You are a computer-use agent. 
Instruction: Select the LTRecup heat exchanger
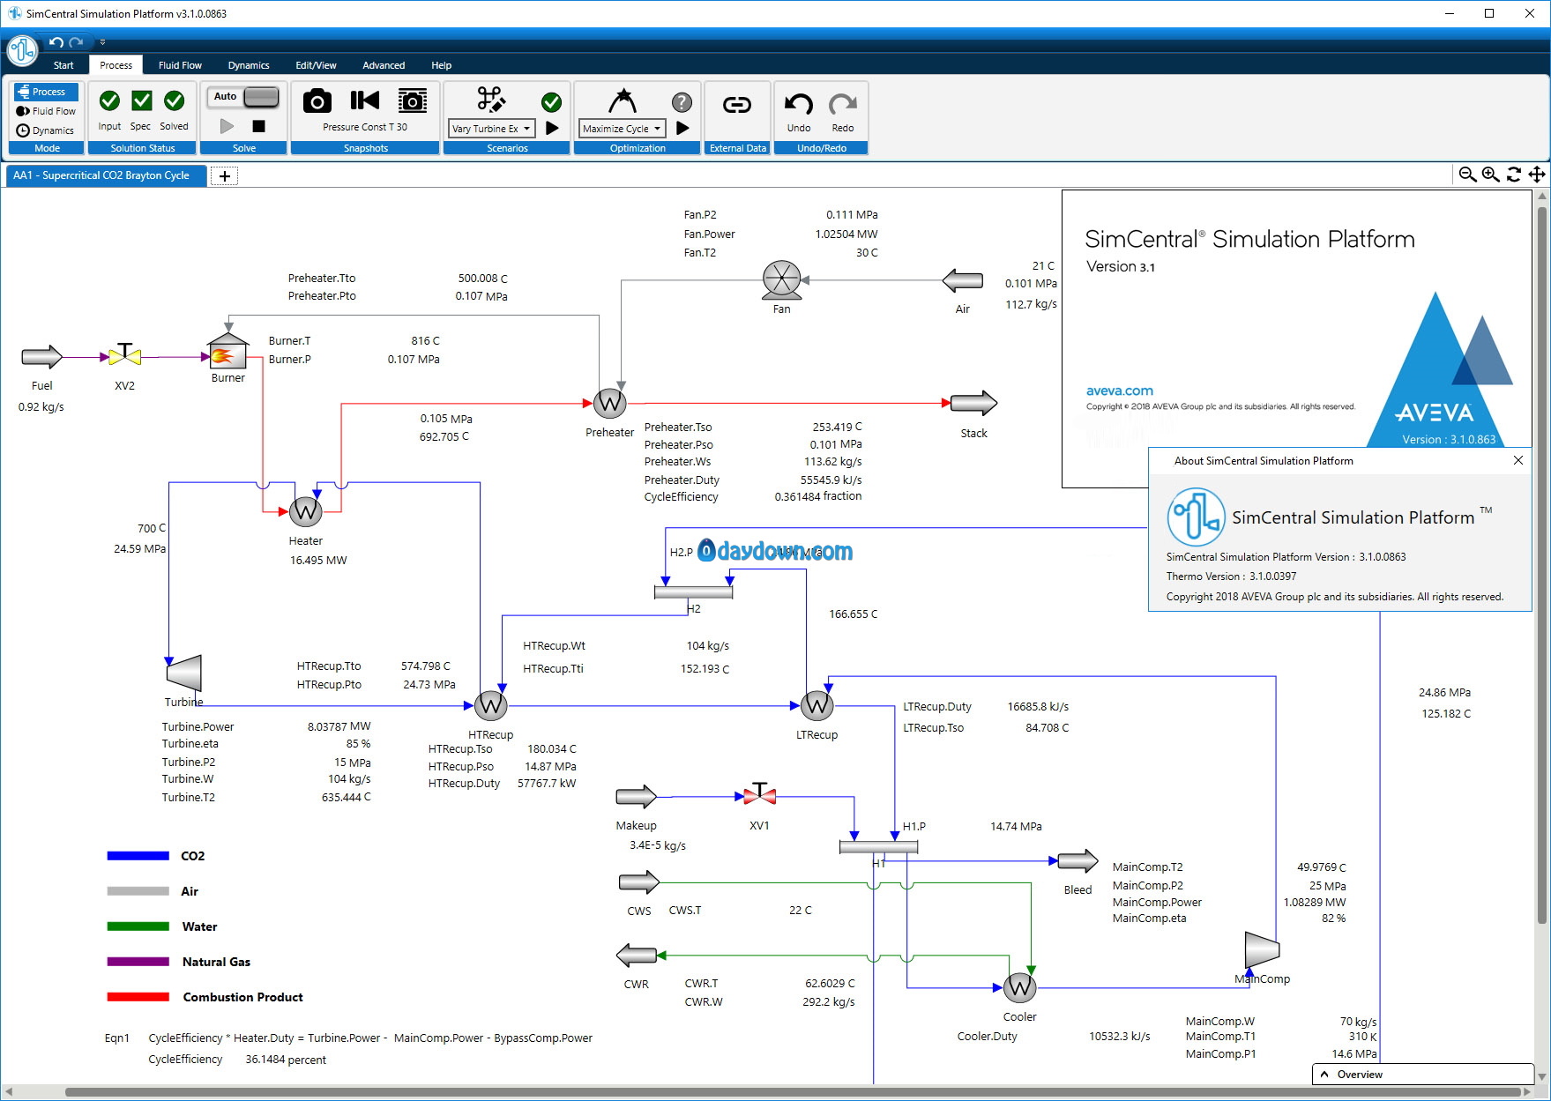[817, 705]
